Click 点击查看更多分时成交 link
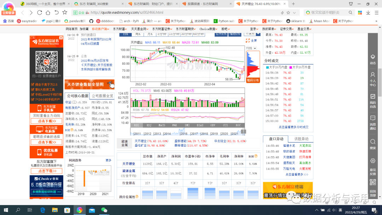The width and height of the screenshot is (382, 215). tap(294, 127)
